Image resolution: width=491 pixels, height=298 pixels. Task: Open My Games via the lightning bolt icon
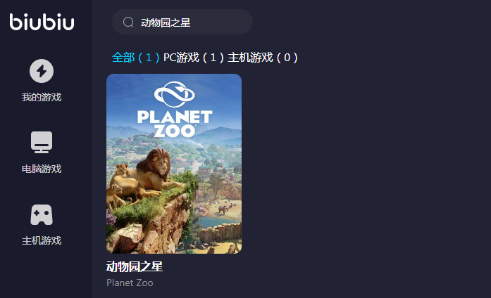(42, 71)
